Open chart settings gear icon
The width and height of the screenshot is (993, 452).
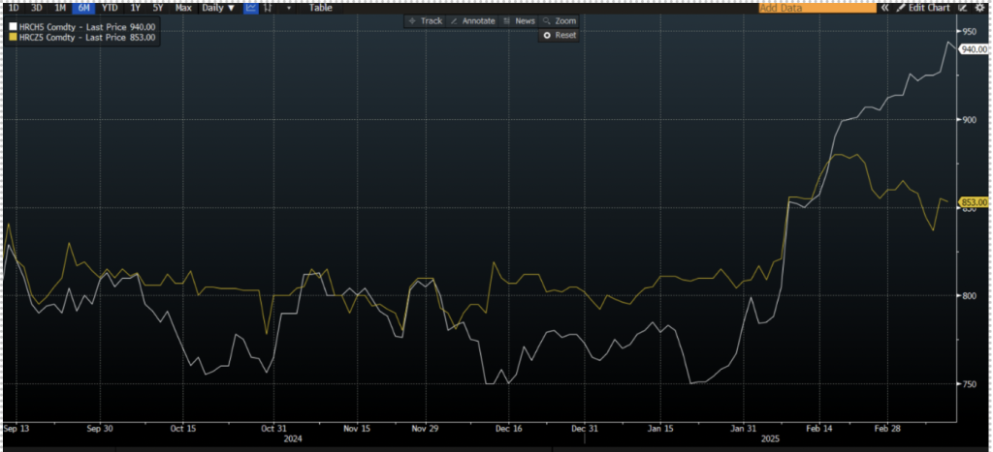coord(979,8)
